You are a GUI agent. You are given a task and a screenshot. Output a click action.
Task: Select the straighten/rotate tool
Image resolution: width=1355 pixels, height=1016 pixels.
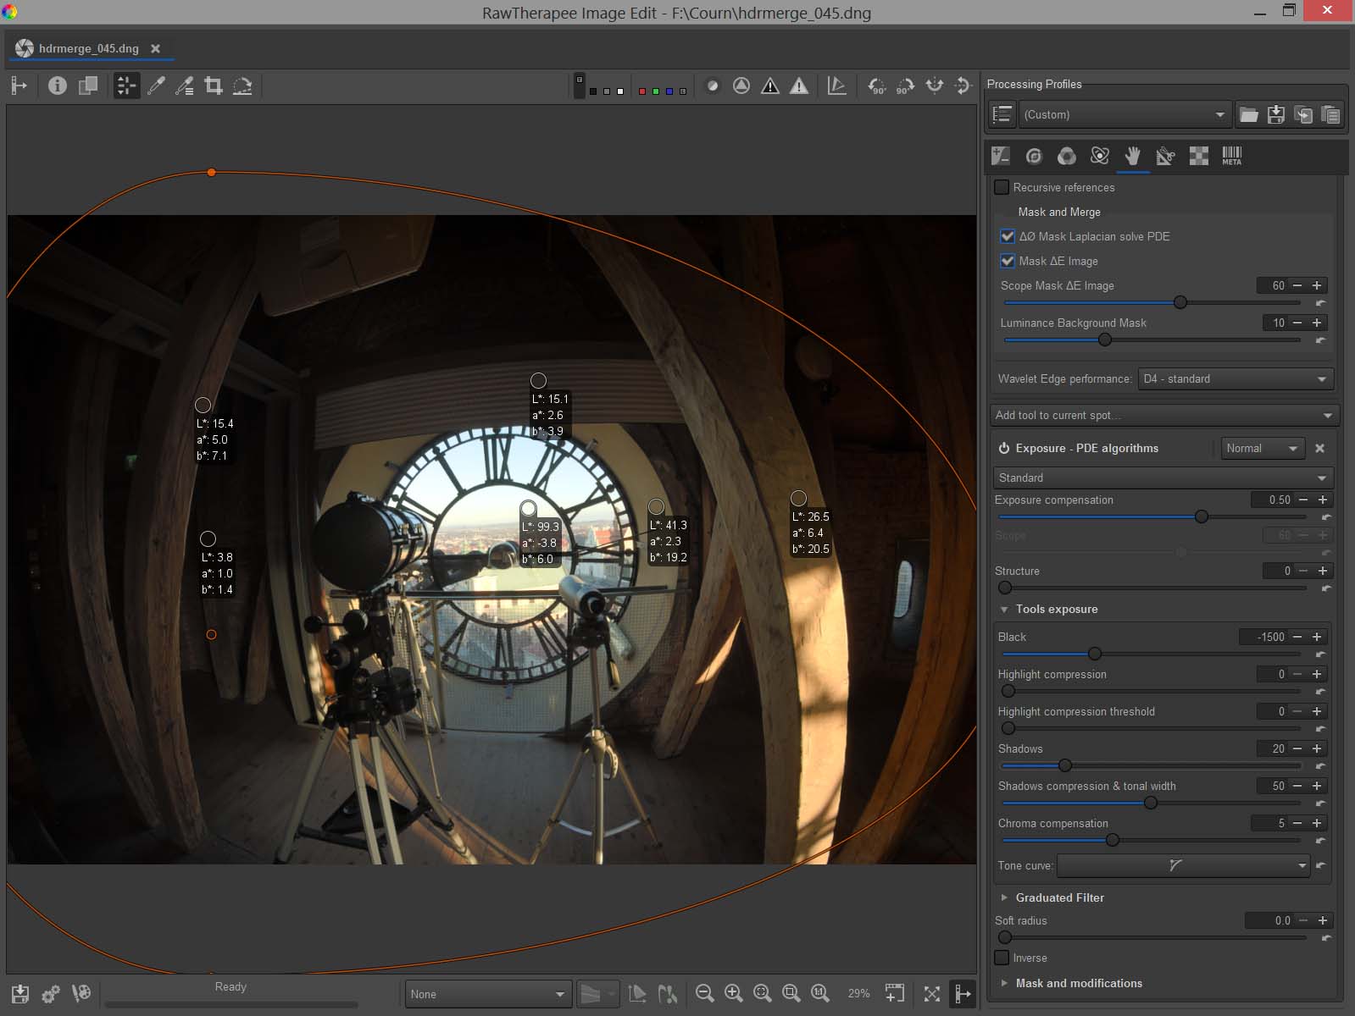[x=242, y=86]
